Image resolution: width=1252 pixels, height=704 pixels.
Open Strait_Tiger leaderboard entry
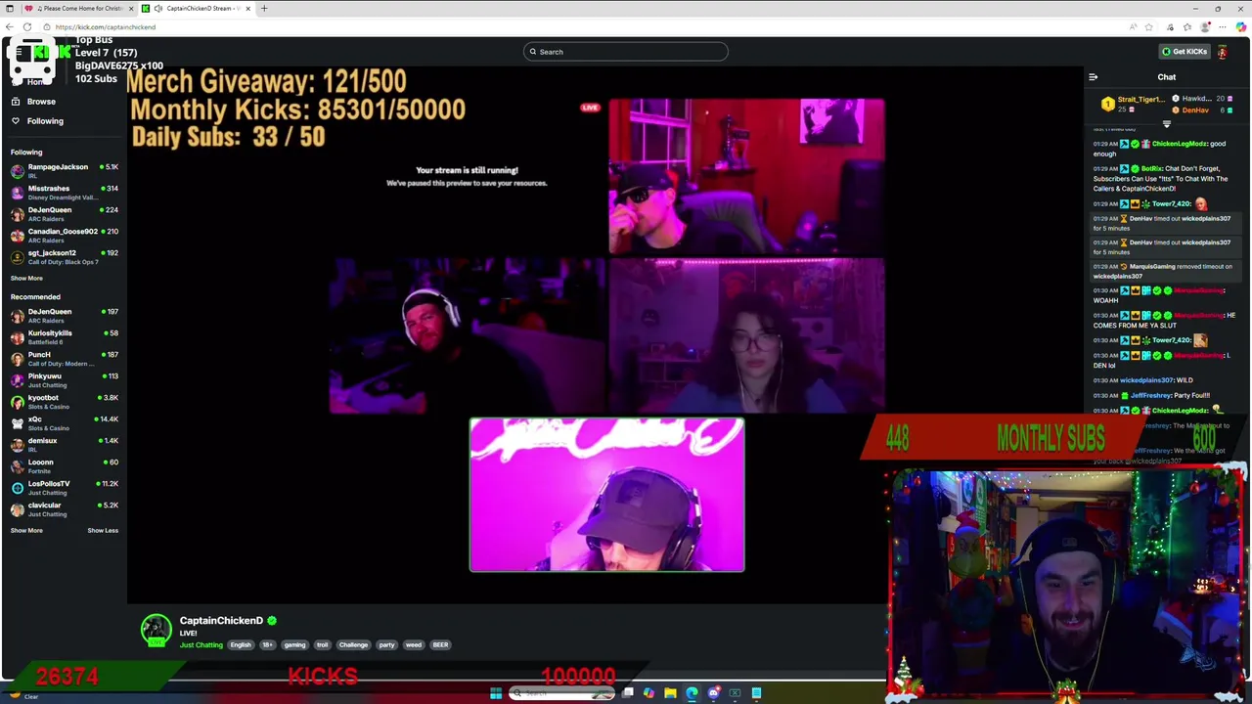[x=1133, y=103]
